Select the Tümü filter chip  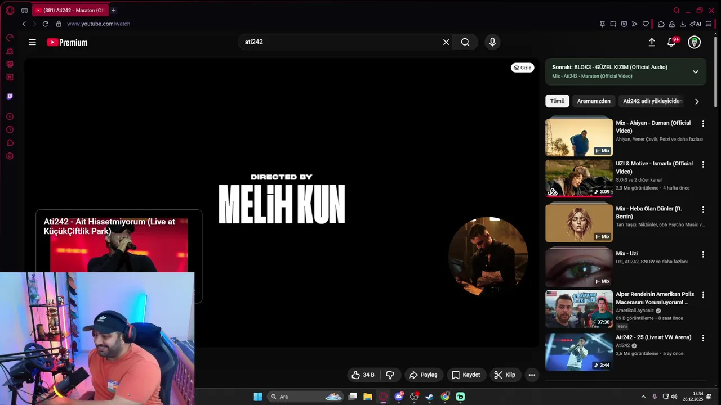[x=557, y=101]
